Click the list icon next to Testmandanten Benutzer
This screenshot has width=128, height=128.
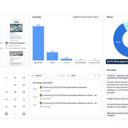(7, 48)
